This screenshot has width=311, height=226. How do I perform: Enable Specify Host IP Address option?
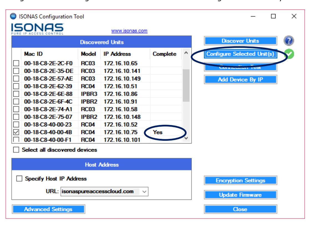coord(19,178)
